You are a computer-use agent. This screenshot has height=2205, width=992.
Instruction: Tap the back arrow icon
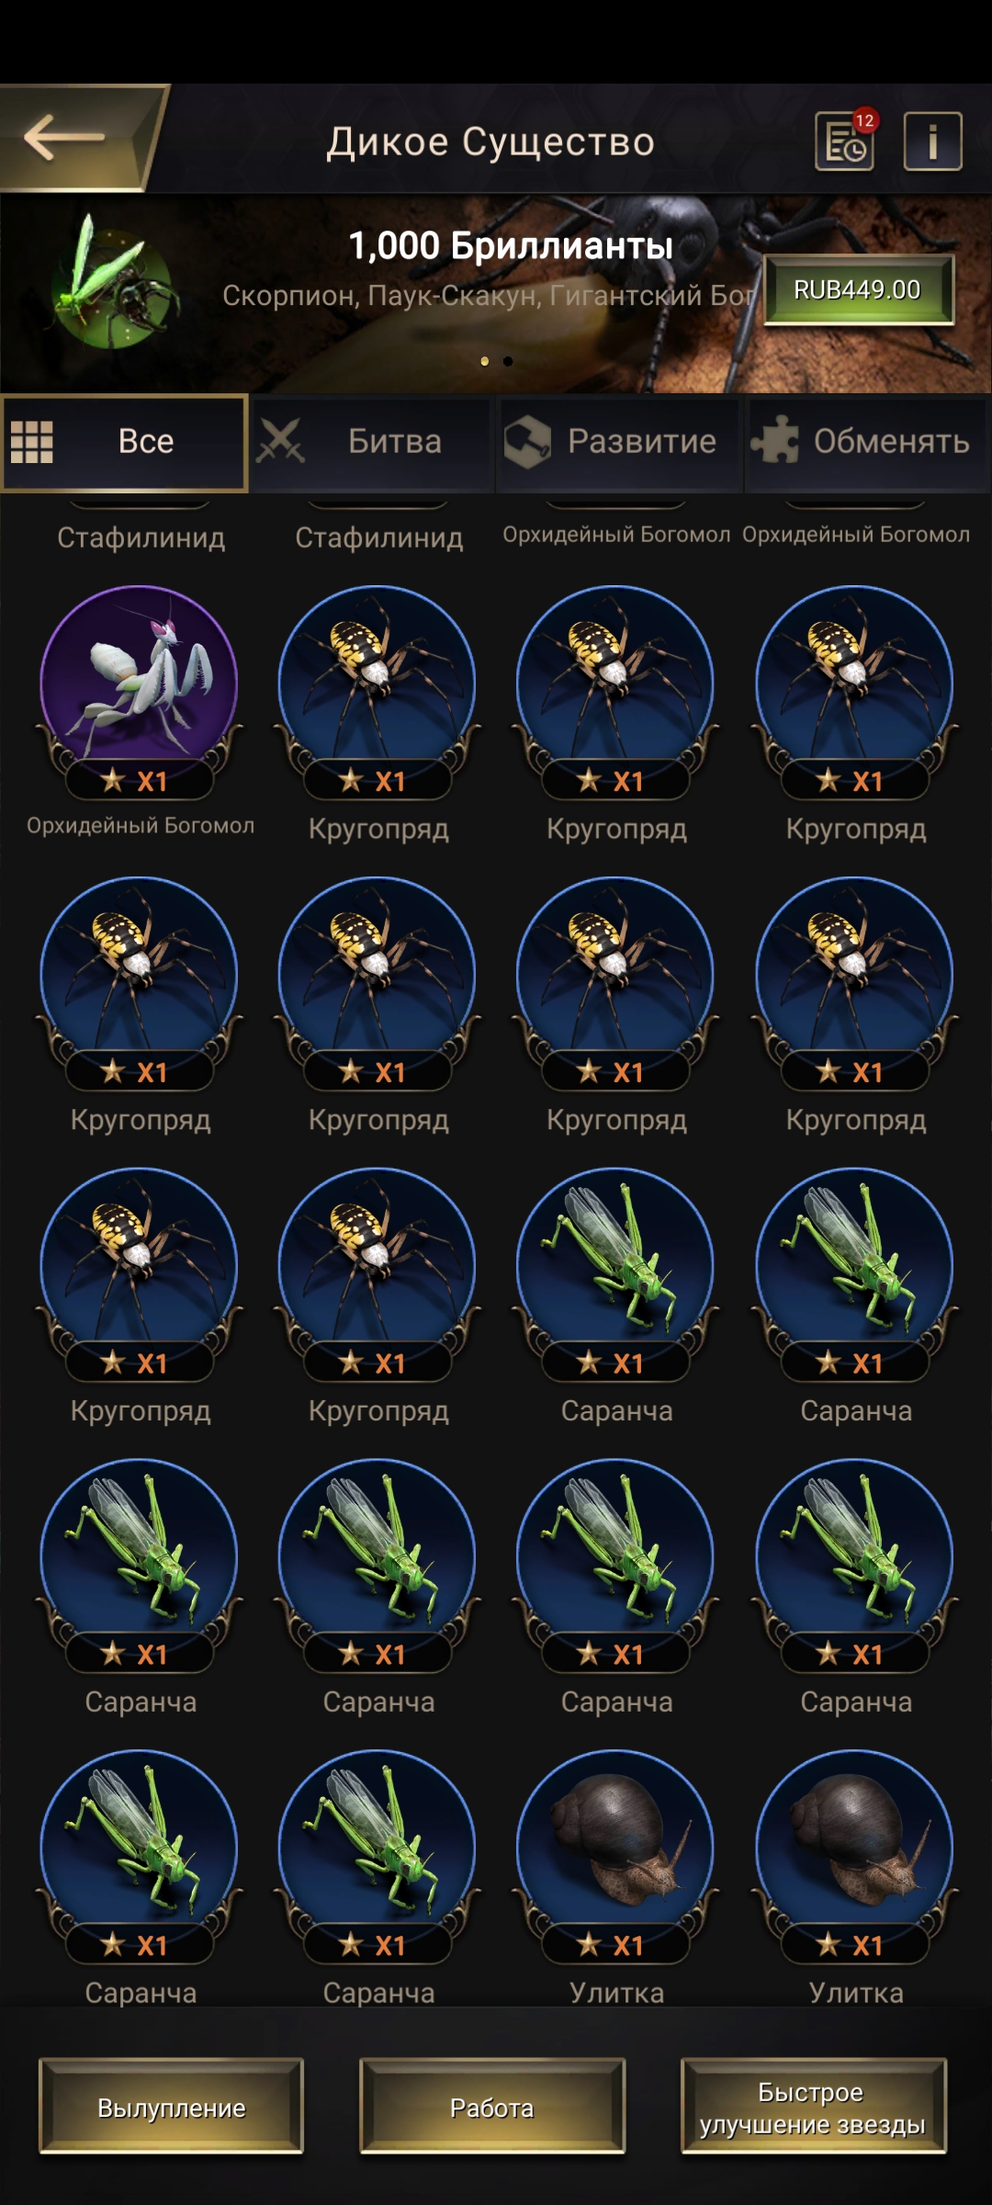pos(64,138)
